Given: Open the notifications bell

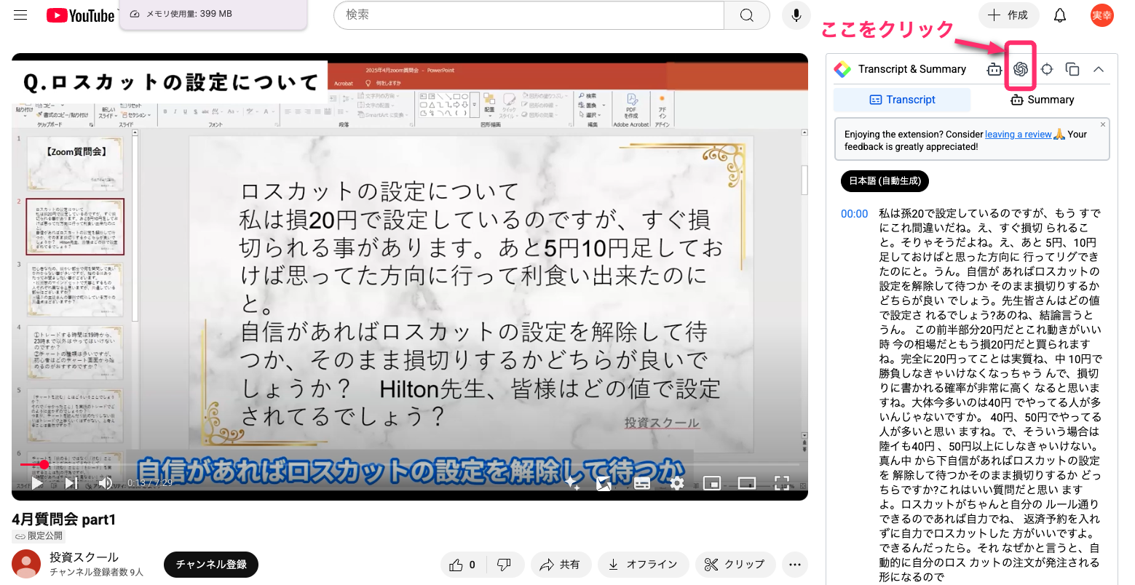Looking at the screenshot, I should (1060, 15).
